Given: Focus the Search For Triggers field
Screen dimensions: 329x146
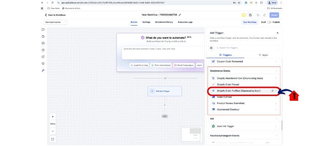Looking at the screenshot, I should click(x=247, y=48).
